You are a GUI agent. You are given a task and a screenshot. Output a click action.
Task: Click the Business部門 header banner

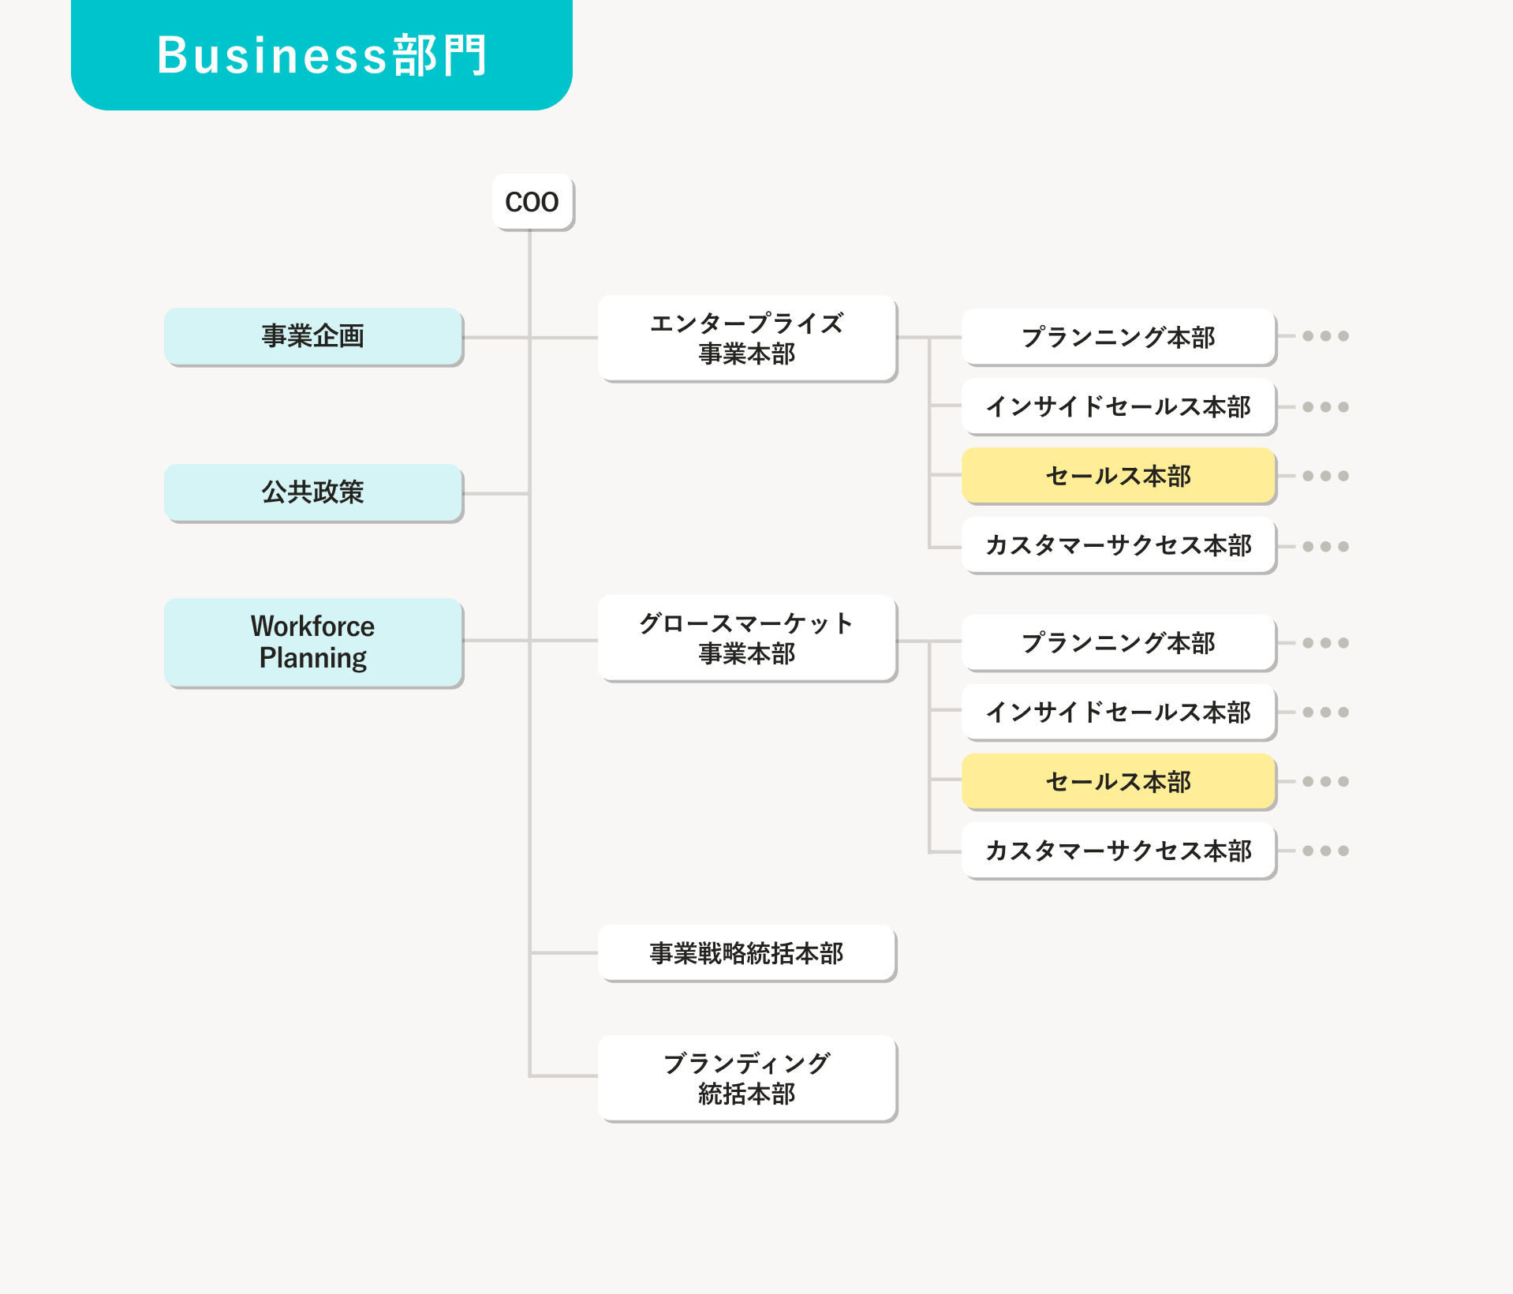[322, 55]
